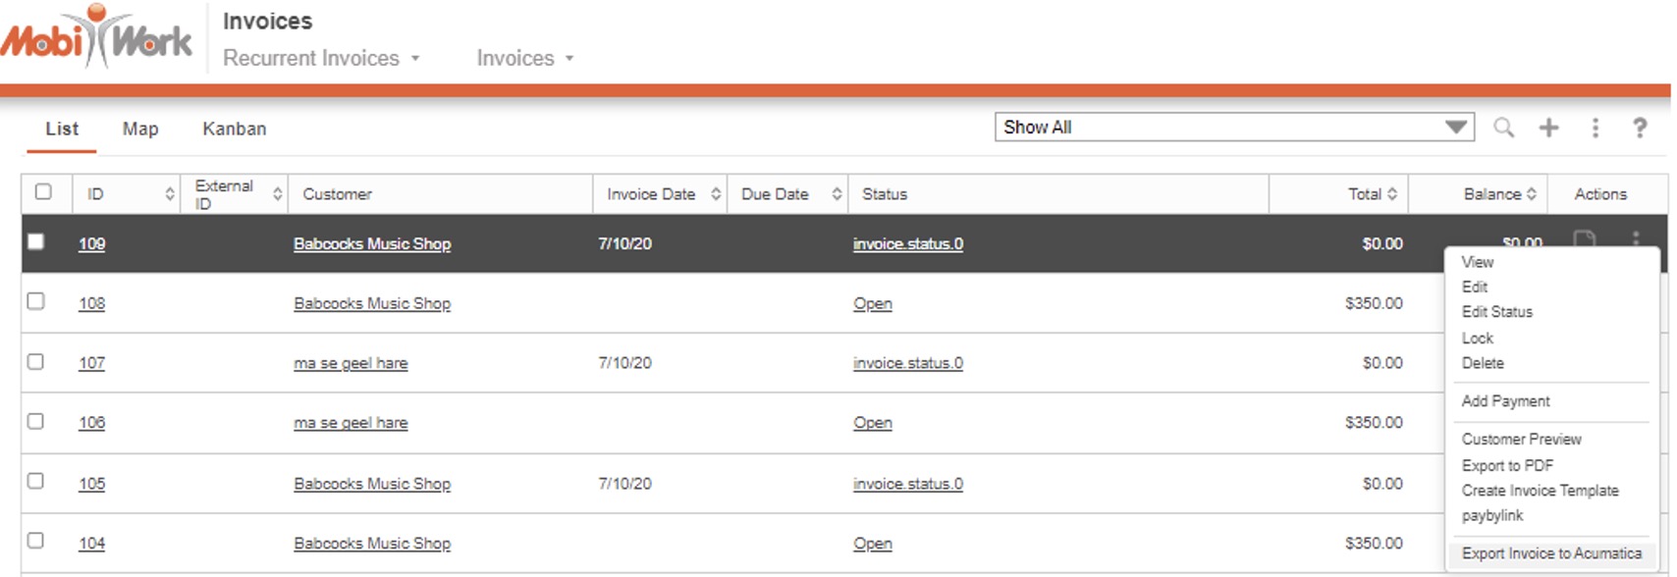The width and height of the screenshot is (1677, 577).
Task: Switch to the Kanban tab
Action: pyautogui.click(x=234, y=129)
